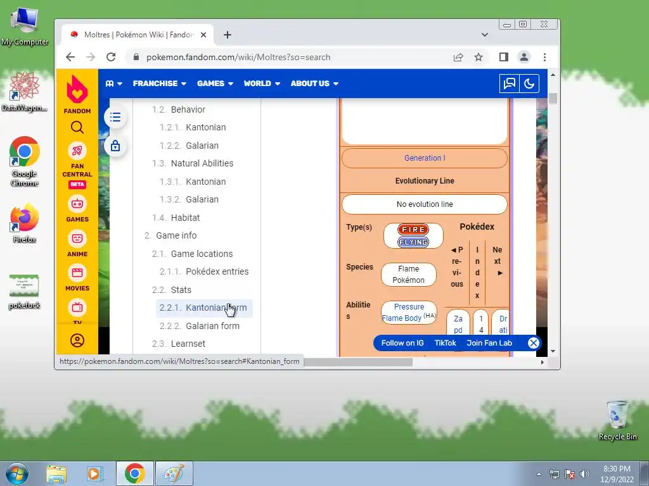This screenshot has height=486, width=649.
Task: Jump to 1.2 Behavior section
Action: point(178,109)
